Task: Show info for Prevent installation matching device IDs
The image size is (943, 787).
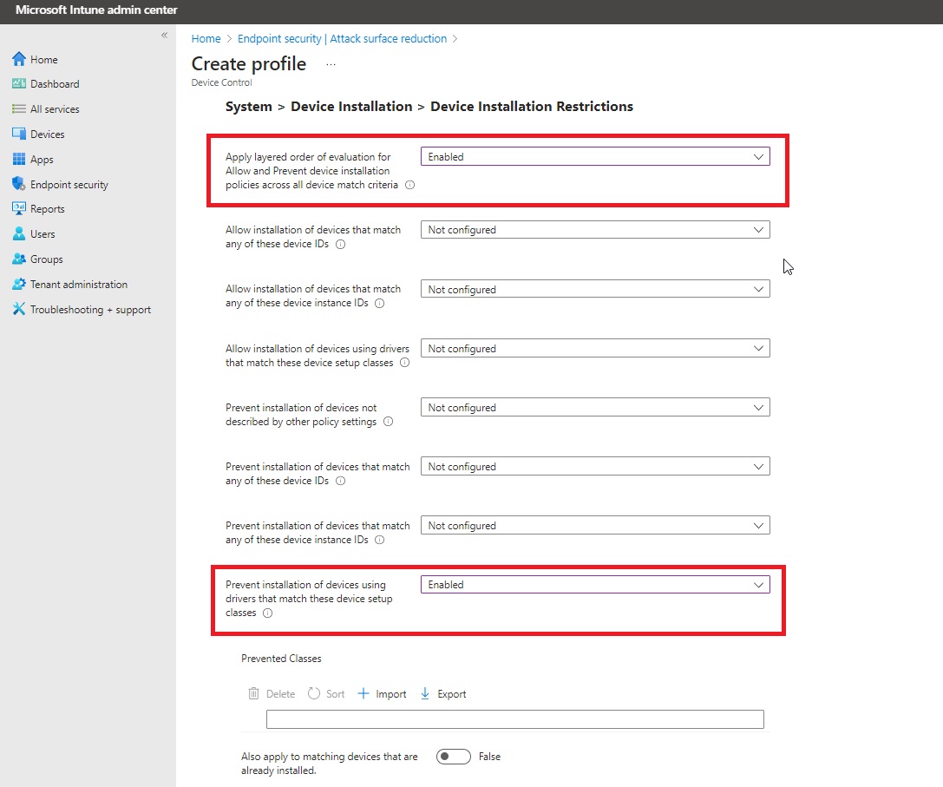Action: pyautogui.click(x=340, y=481)
